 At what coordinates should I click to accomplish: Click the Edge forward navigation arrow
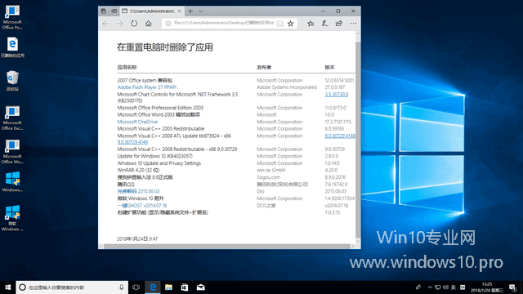(120, 24)
